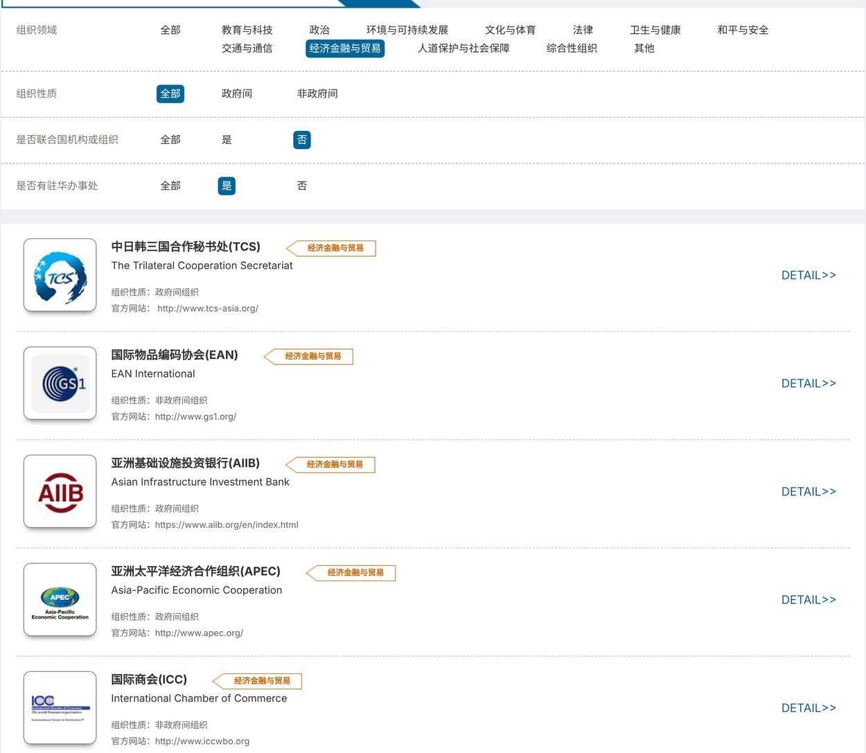Click title 亚洲太平洋经济合作组织(APEC)
Screen dimensions: 866x753
click(x=196, y=571)
